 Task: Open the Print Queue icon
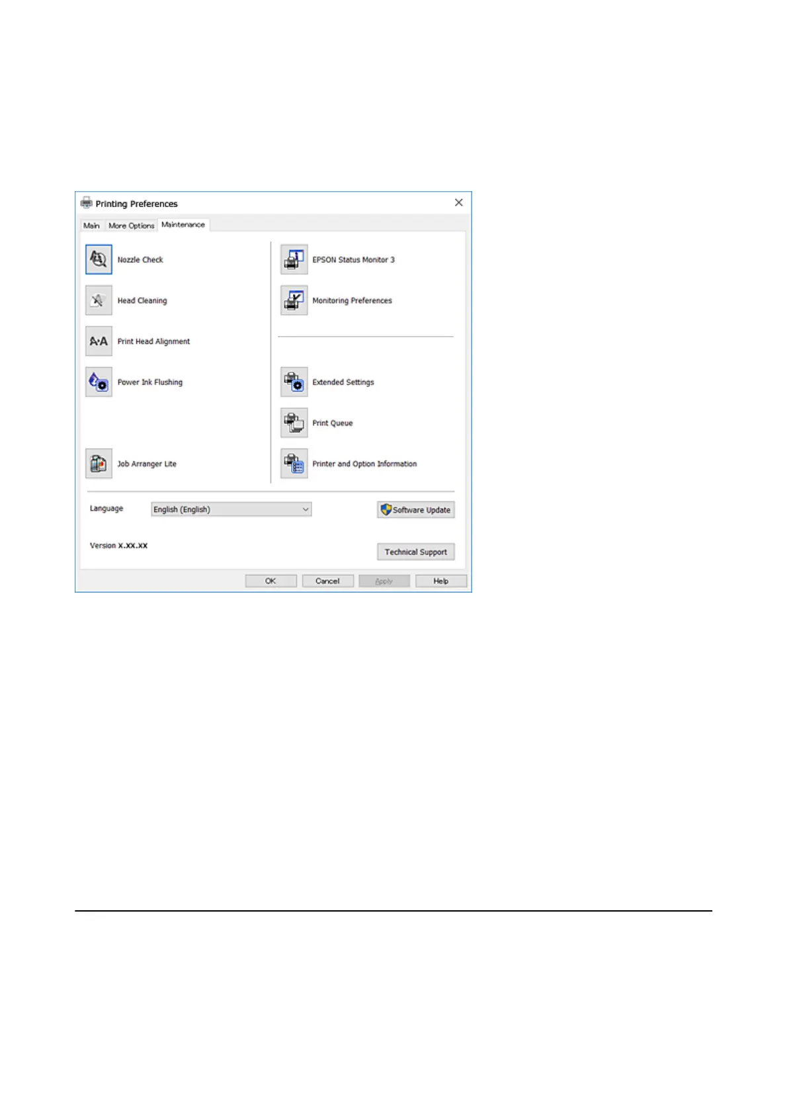294,423
